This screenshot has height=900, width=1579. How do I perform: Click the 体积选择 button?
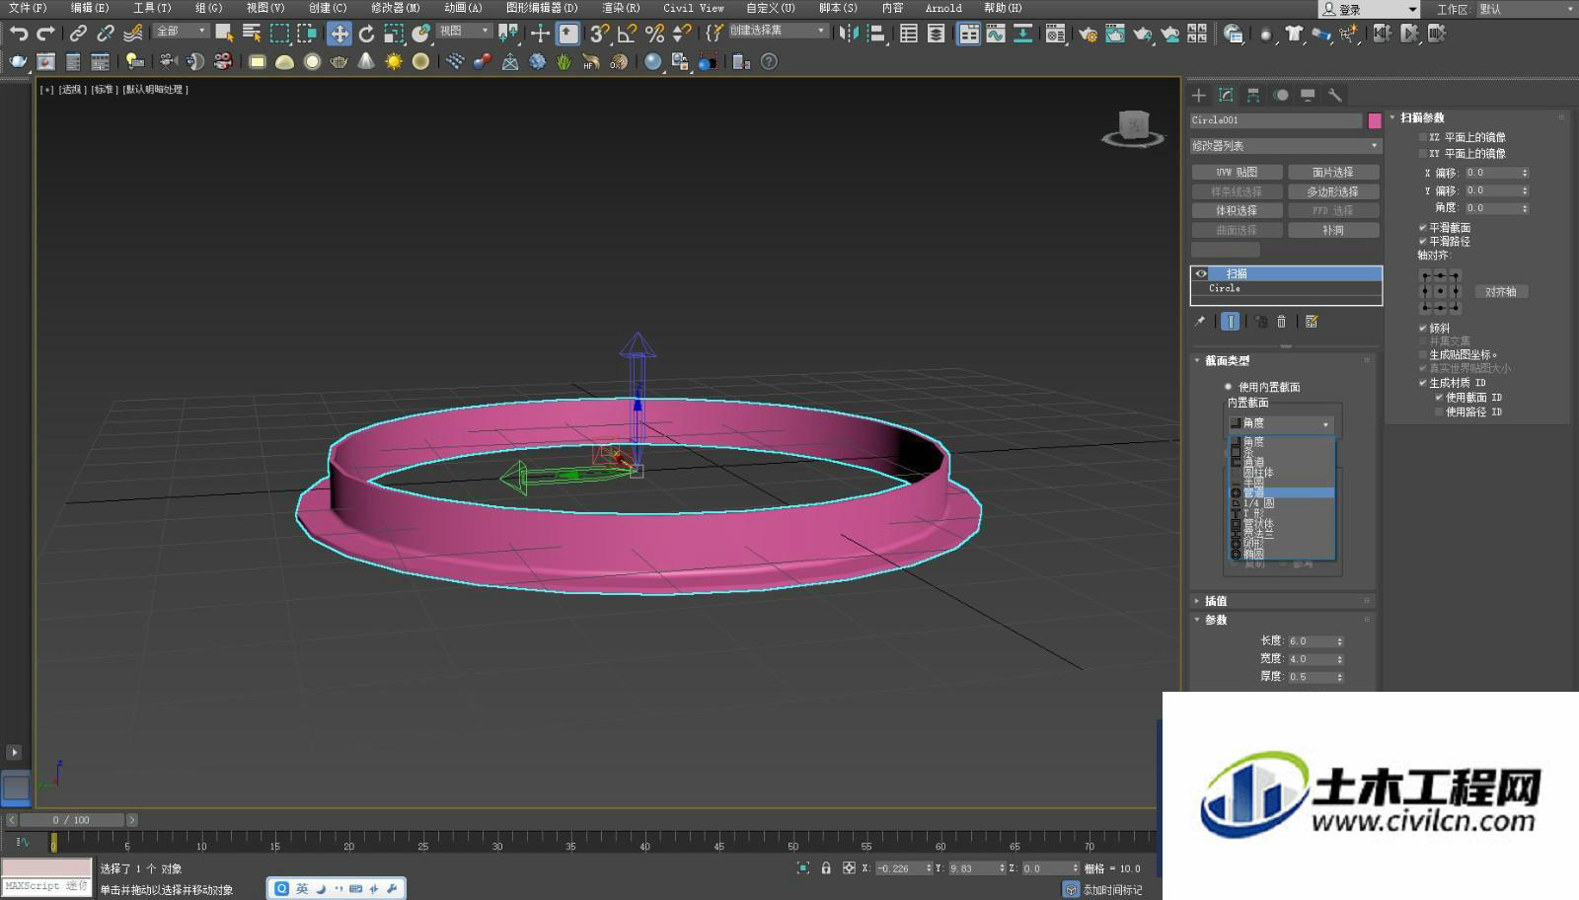click(1238, 210)
